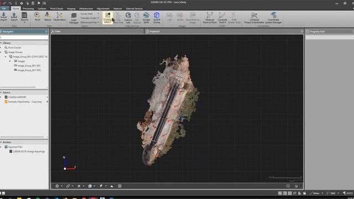
Task: Switch to the Processing ribbon tab
Action: 28,9
